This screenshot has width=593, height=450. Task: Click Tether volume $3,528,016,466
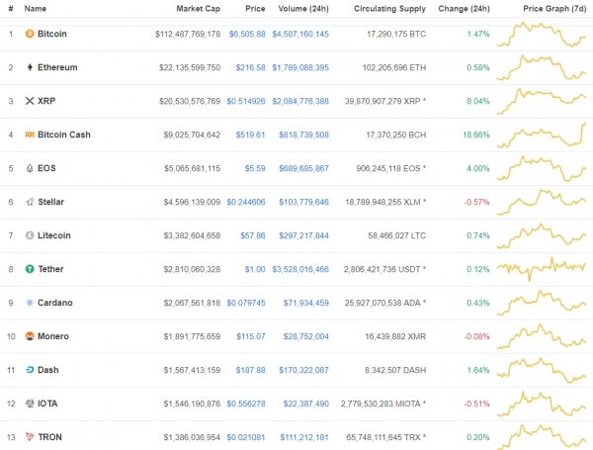(x=300, y=269)
